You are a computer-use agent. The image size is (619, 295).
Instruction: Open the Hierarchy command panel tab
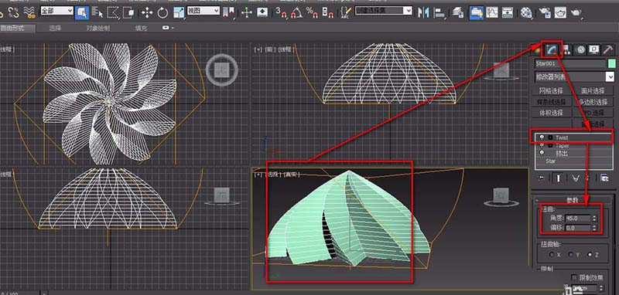(x=566, y=49)
